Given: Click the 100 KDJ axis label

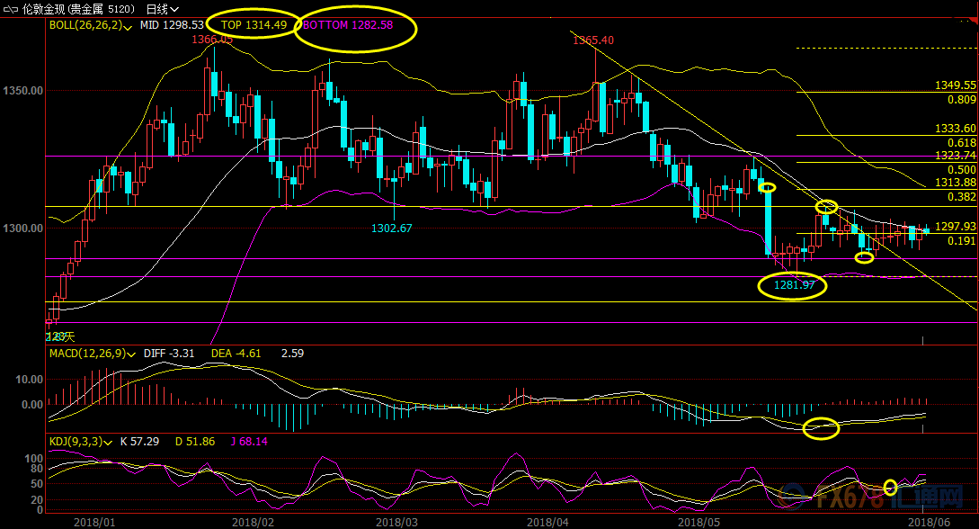Looking at the screenshot, I should (34, 459).
